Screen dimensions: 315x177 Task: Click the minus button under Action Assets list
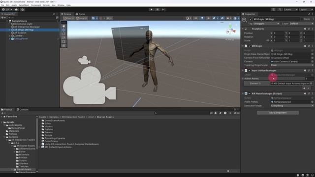309,88
